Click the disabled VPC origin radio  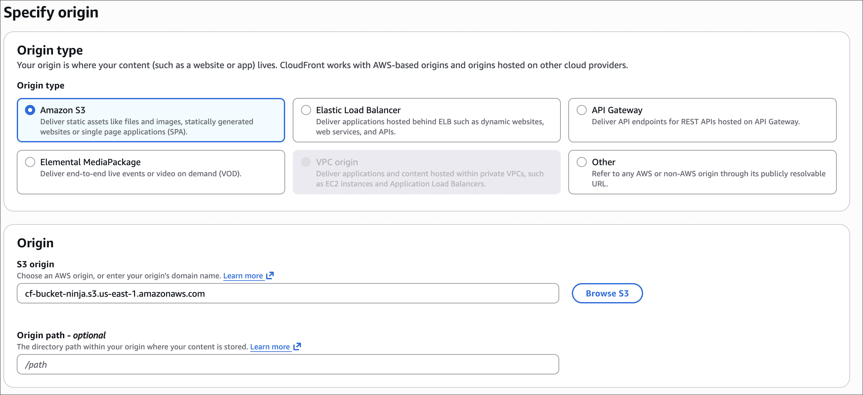(x=306, y=162)
